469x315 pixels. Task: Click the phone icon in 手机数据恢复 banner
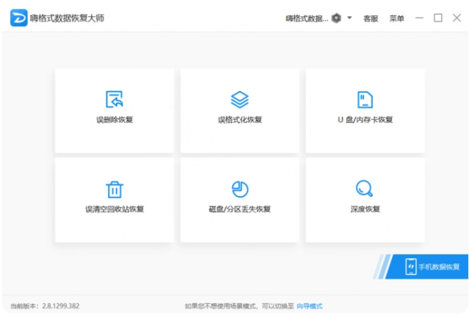pos(410,266)
